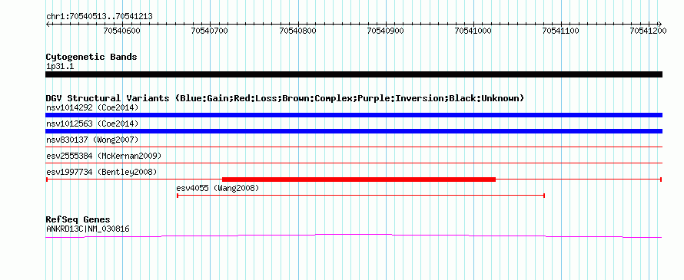Image resolution: width=684 pixels, height=280 pixels.
Task: Click ruler tick label 70541000
Action: point(473,31)
